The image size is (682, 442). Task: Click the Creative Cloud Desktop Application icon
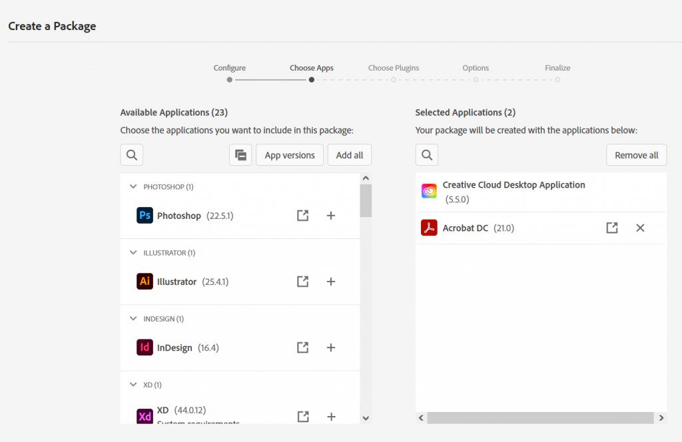pyautogui.click(x=428, y=190)
